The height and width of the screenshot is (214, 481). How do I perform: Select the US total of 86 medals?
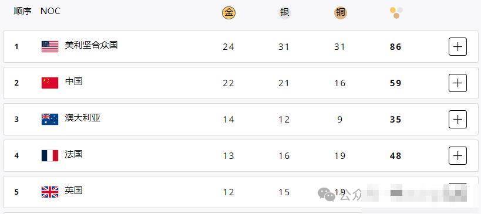(x=395, y=47)
